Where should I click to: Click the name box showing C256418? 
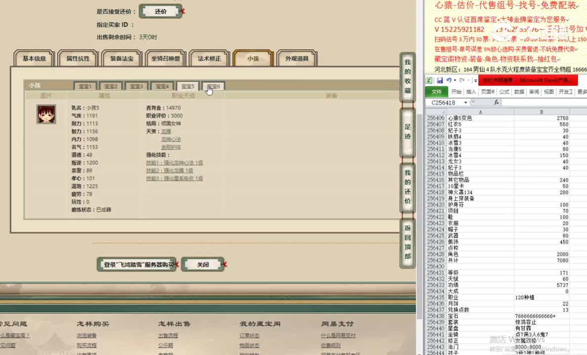pyautogui.click(x=444, y=103)
